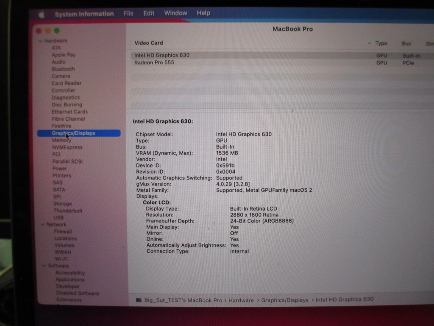Screen dimensions: 434x326
Task: Collapse the Hardware section in sidebar
Action: pos(40,41)
